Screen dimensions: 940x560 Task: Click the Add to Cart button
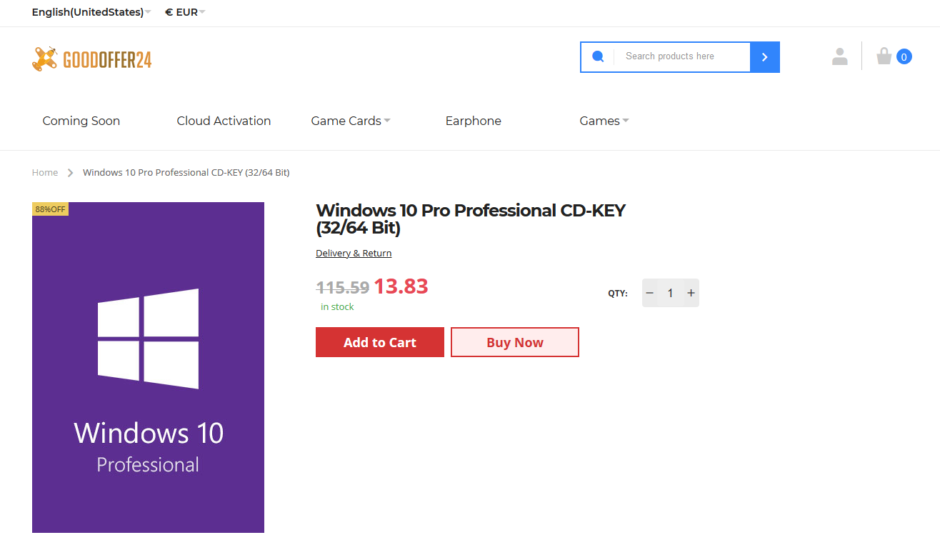[x=380, y=342]
